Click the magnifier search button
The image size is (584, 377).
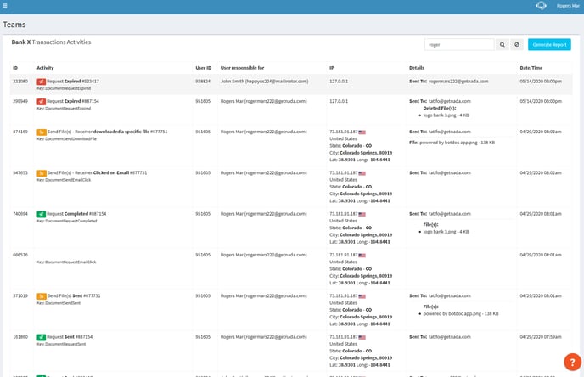pos(502,44)
